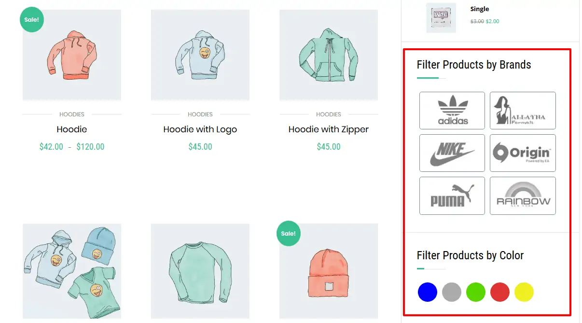The width and height of the screenshot is (582, 323).
Task: Pick the yellow color filter swatch
Action: click(524, 292)
